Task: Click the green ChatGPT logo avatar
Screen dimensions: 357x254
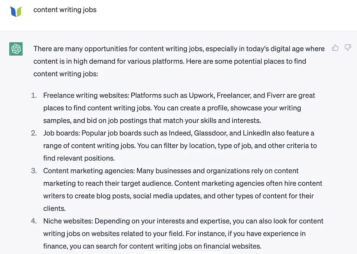Action: (x=16, y=49)
